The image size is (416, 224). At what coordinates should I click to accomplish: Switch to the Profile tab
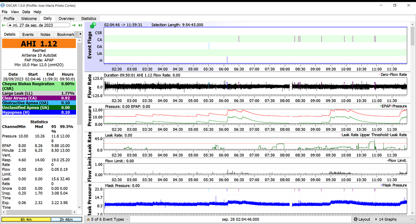click(9, 18)
